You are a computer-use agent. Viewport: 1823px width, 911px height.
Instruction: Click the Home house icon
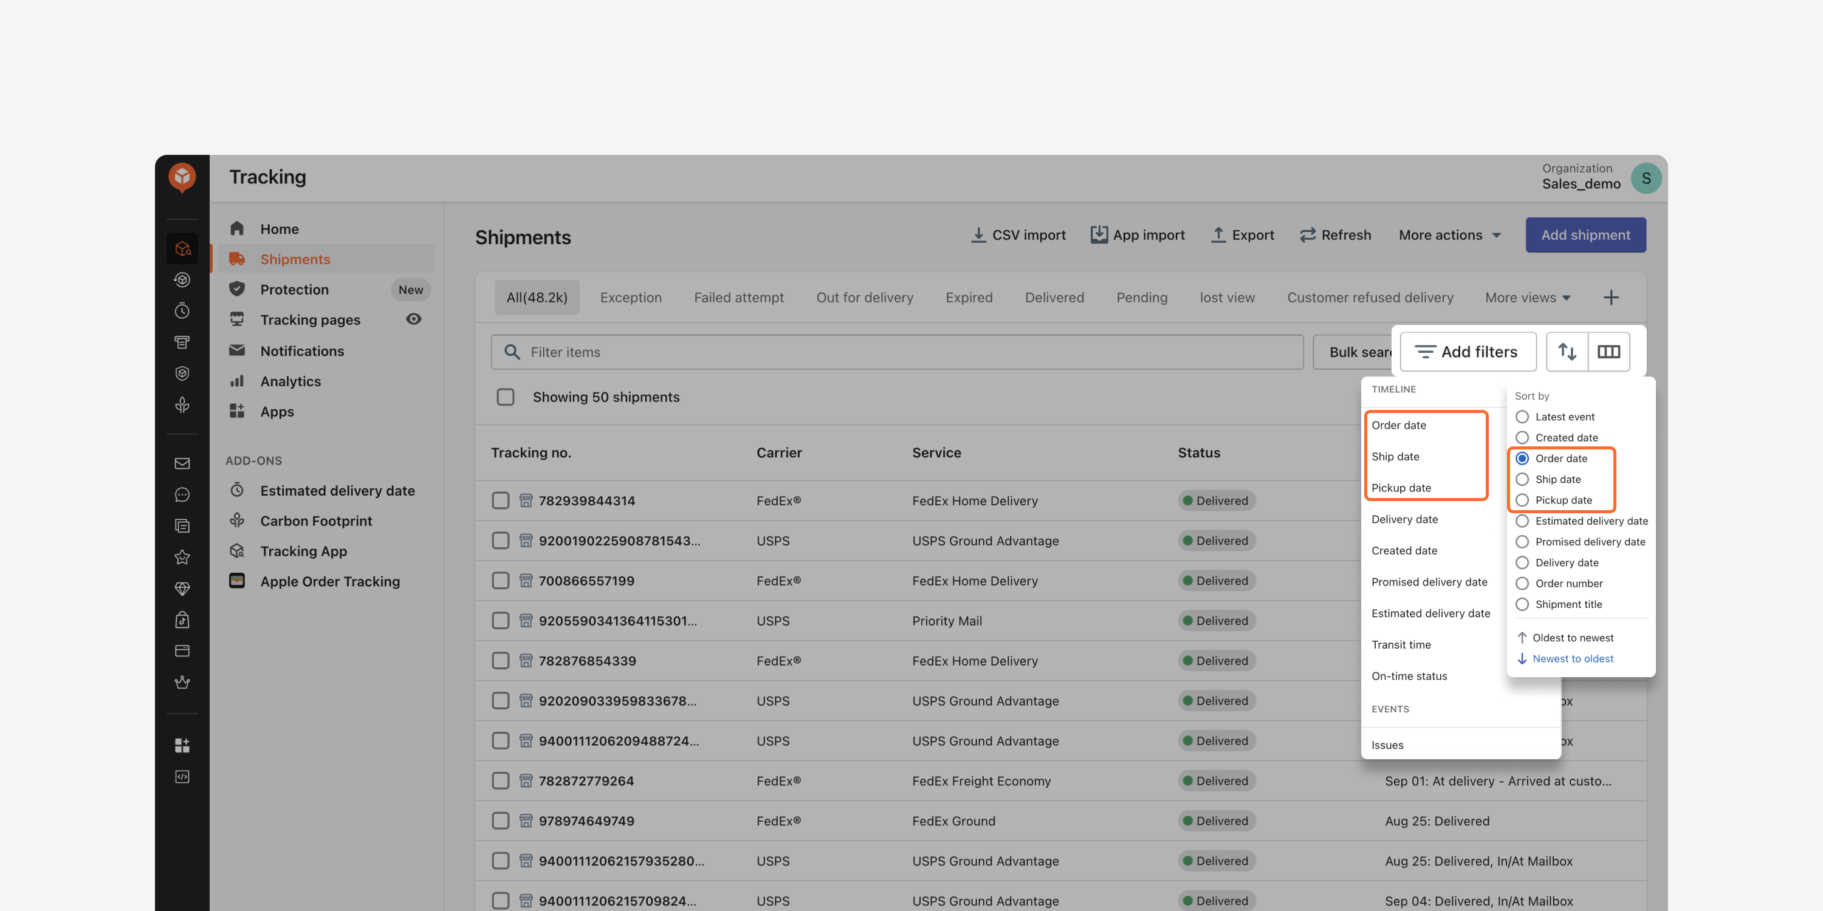pyautogui.click(x=237, y=228)
